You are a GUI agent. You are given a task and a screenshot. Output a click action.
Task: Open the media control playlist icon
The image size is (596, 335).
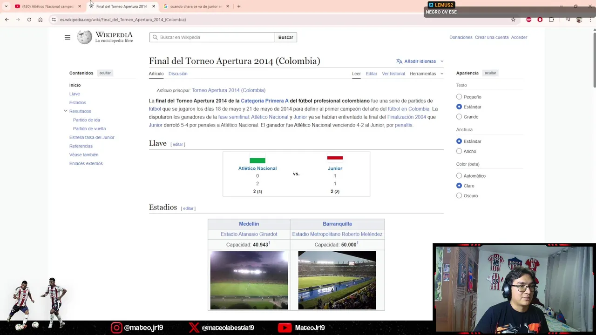click(x=568, y=20)
